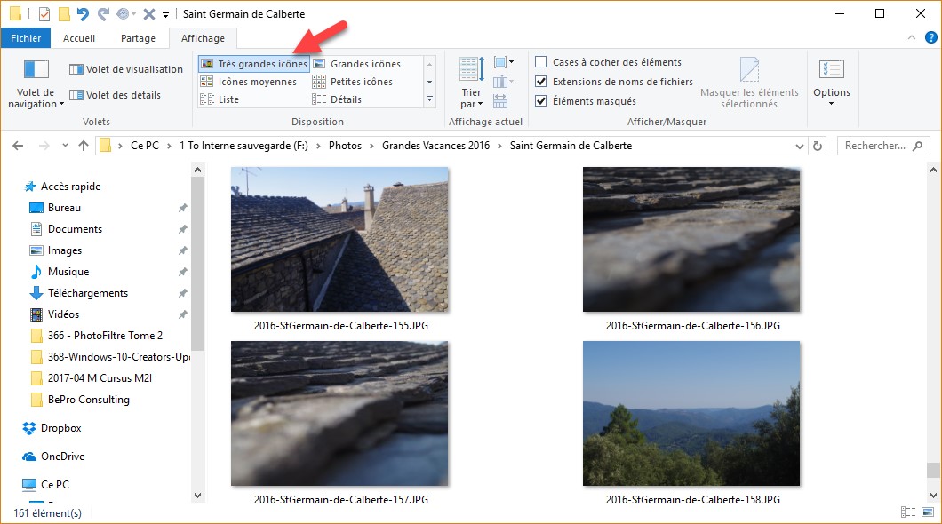Uncheck Éléments masqués checkbox
The width and height of the screenshot is (942, 524).
pyautogui.click(x=540, y=101)
